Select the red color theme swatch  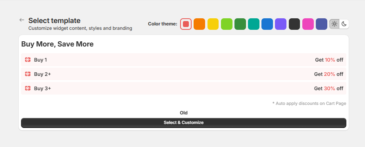click(x=186, y=24)
